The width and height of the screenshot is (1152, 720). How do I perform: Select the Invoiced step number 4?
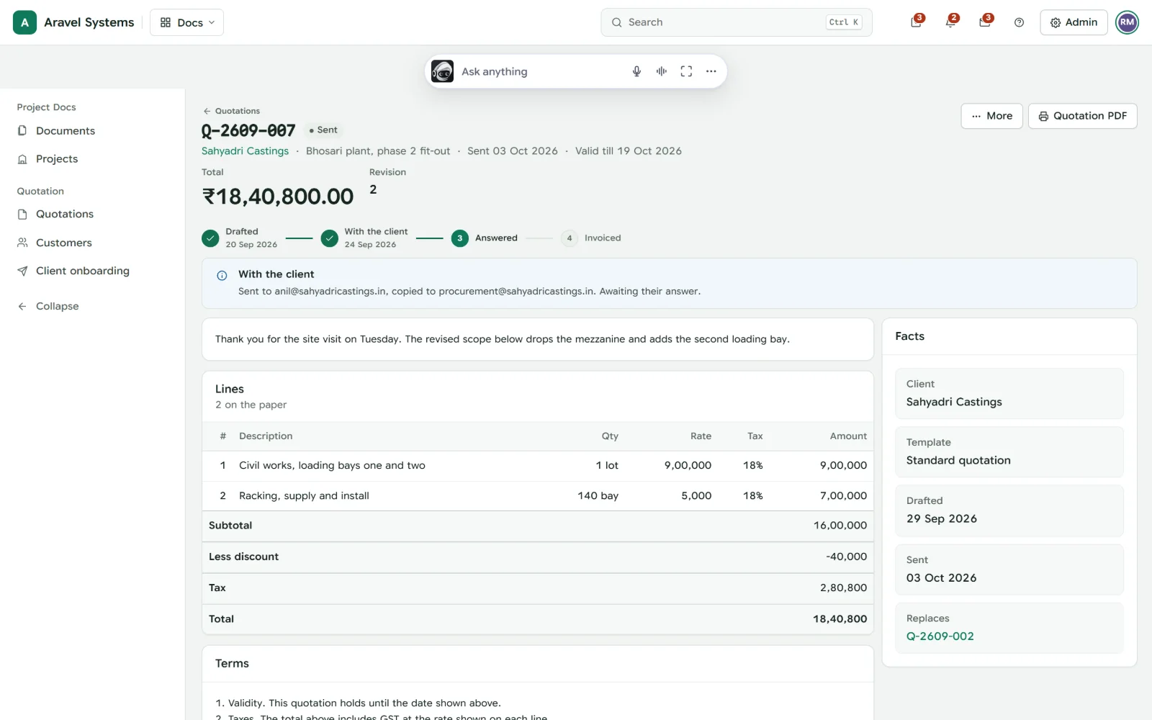[569, 238]
